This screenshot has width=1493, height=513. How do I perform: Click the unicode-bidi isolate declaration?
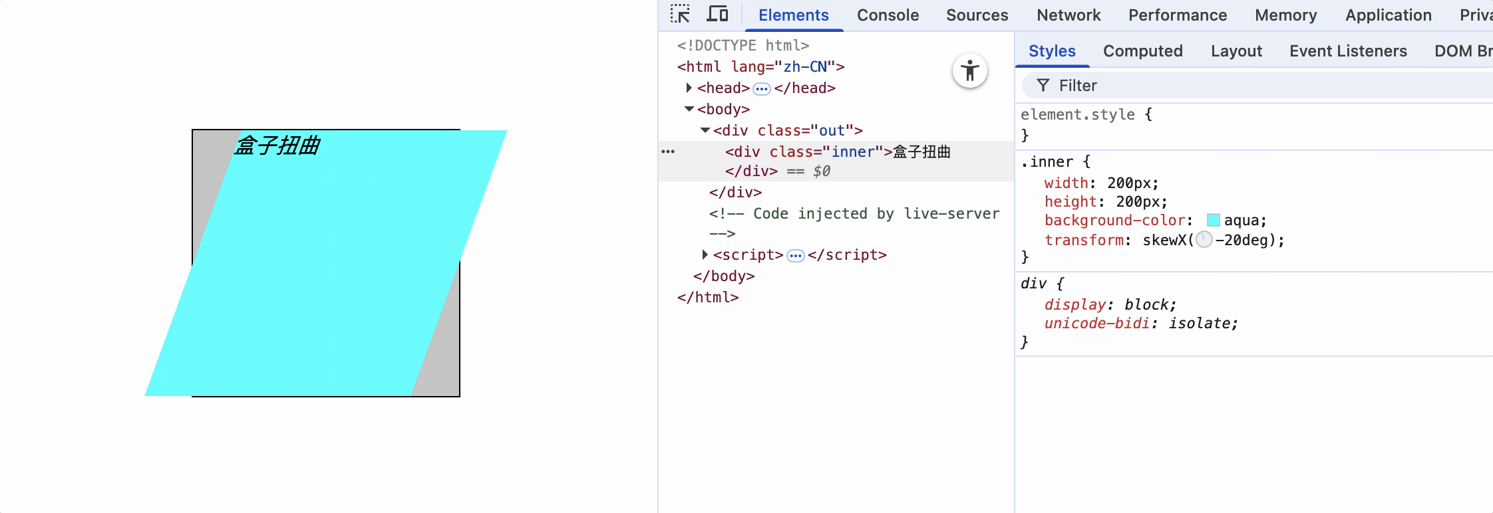1141,323
